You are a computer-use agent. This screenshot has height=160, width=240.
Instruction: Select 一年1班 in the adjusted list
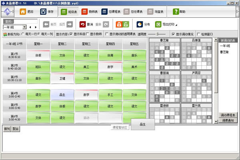[x=225, y=46]
